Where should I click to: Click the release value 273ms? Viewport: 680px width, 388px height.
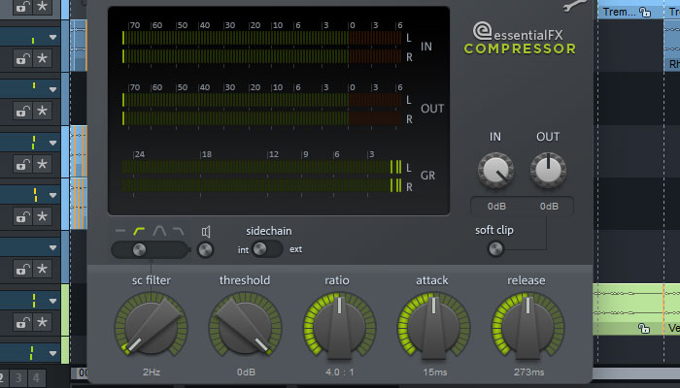[x=527, y=372]
